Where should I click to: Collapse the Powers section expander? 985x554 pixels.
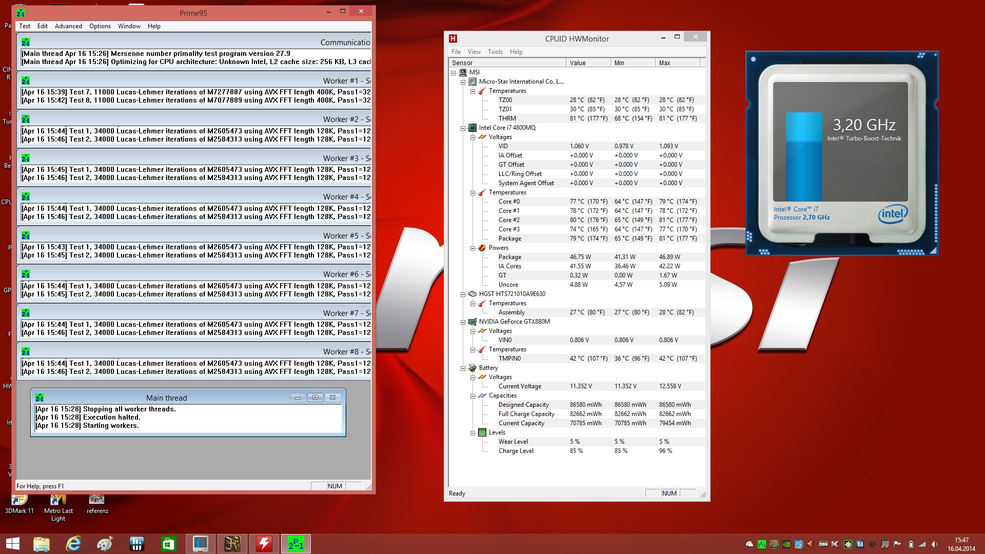coord(472,248)
